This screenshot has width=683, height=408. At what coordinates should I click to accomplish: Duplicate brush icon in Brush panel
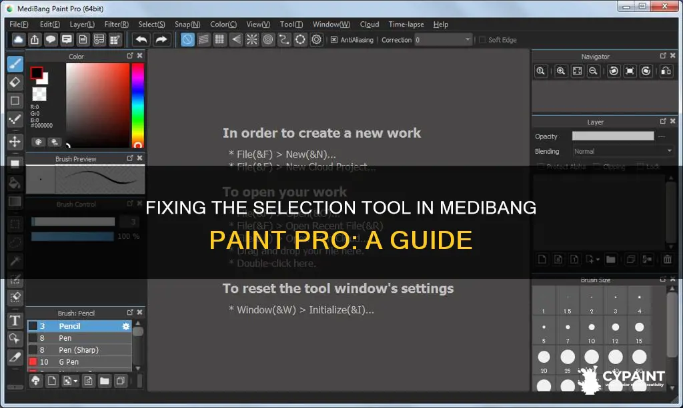pos(120,381)
